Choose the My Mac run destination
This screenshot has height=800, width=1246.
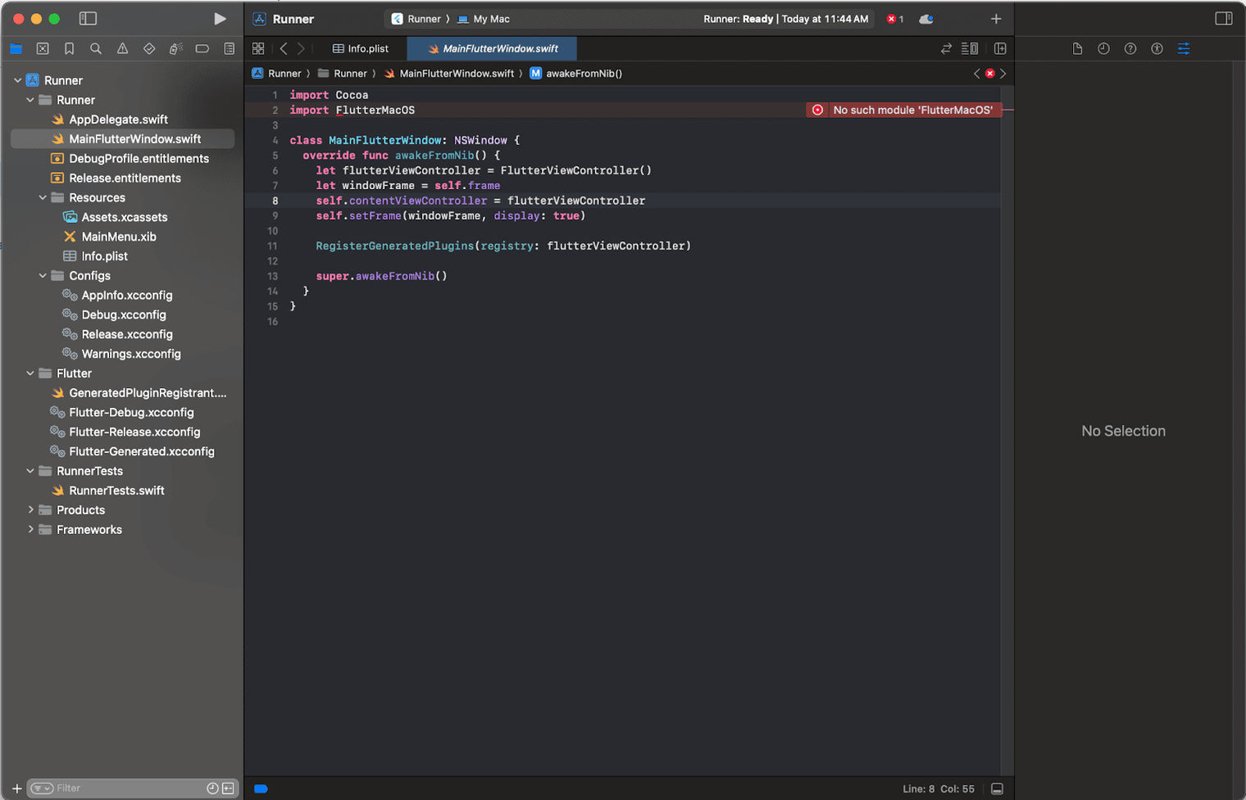(x=484, y=19)
